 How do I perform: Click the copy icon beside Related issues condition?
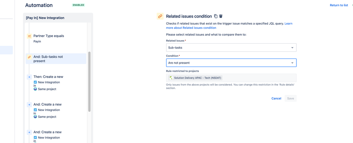[x=216, y=16]
